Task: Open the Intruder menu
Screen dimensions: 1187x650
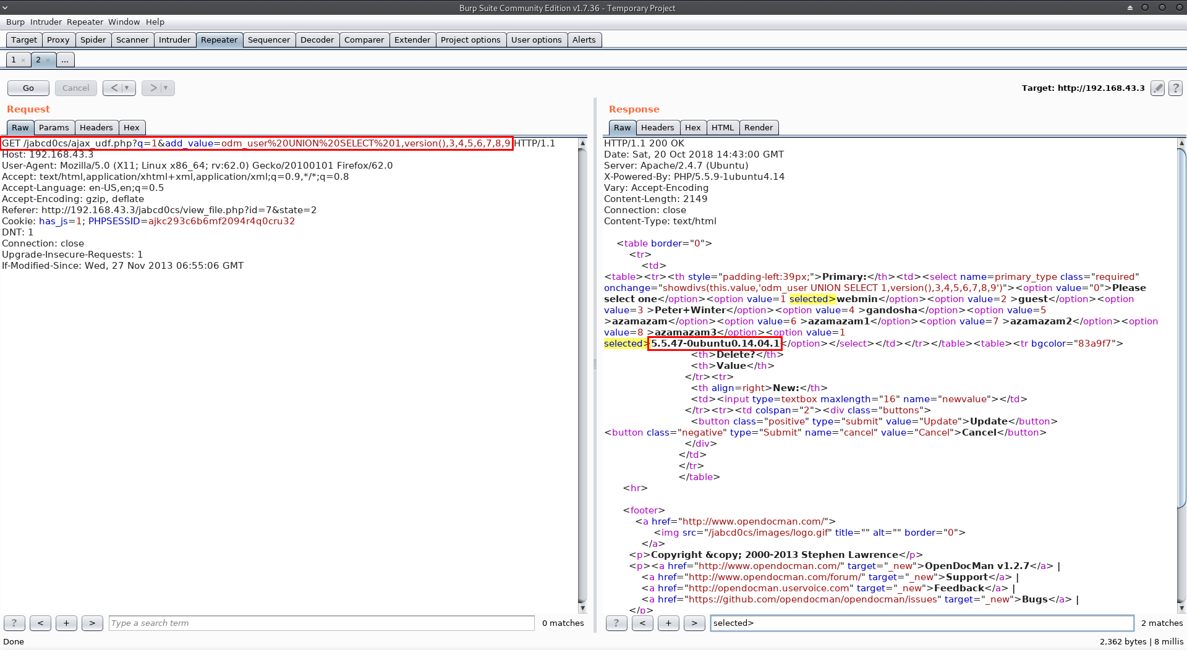Action: click(46, 22)
